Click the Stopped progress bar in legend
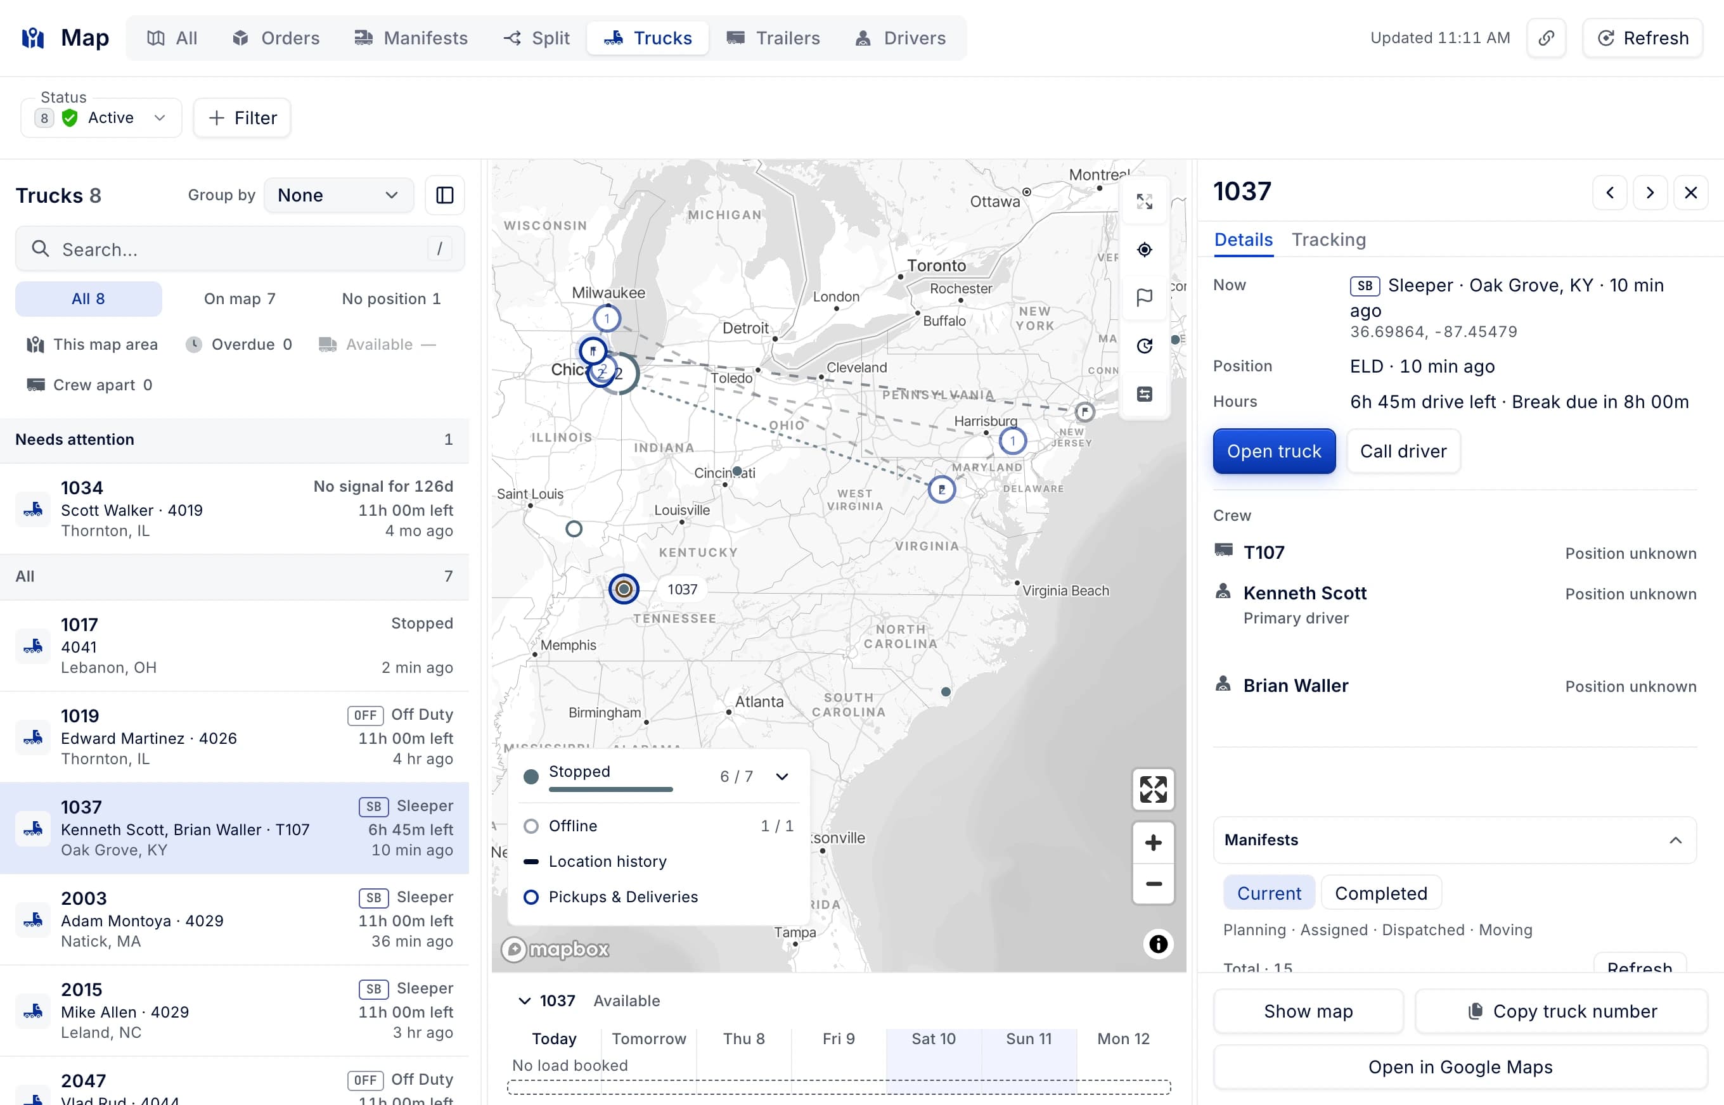This screenshot has height=1105, width=1724. pos(611,789)
